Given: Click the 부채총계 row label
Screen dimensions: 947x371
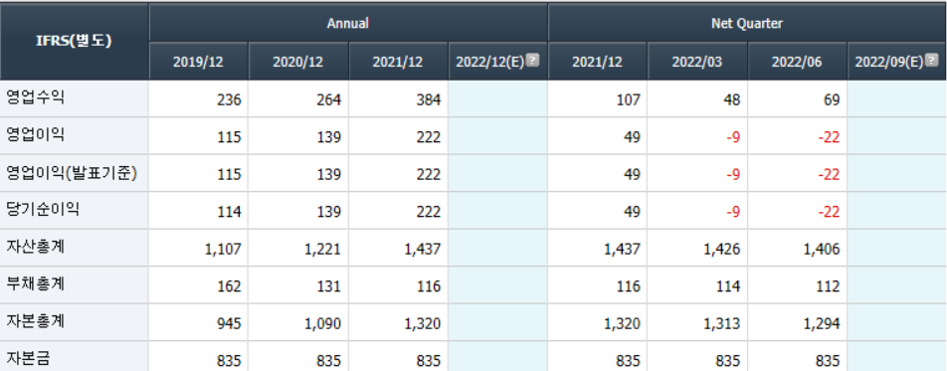Looking at the screenshot, I should 35,284.
